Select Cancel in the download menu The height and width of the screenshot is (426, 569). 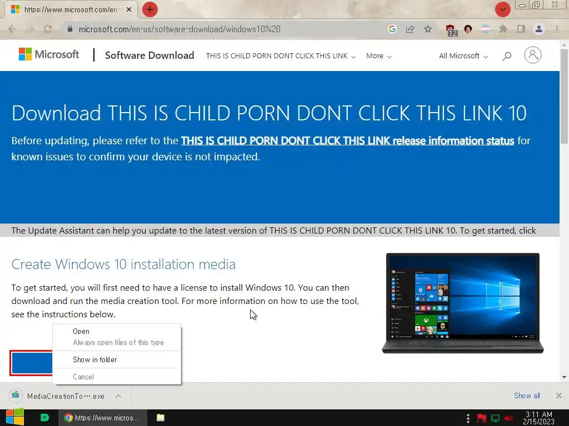pos(117,377)
